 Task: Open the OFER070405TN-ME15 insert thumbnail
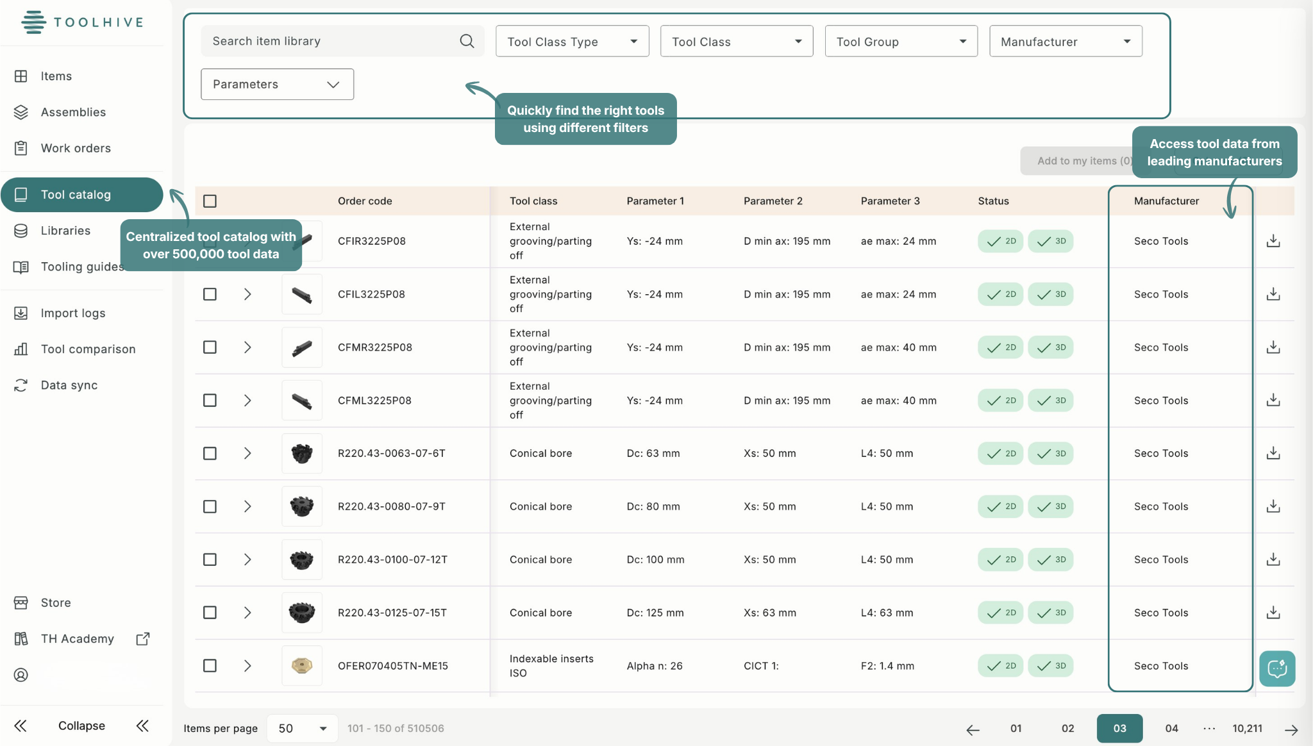(302, 666)
